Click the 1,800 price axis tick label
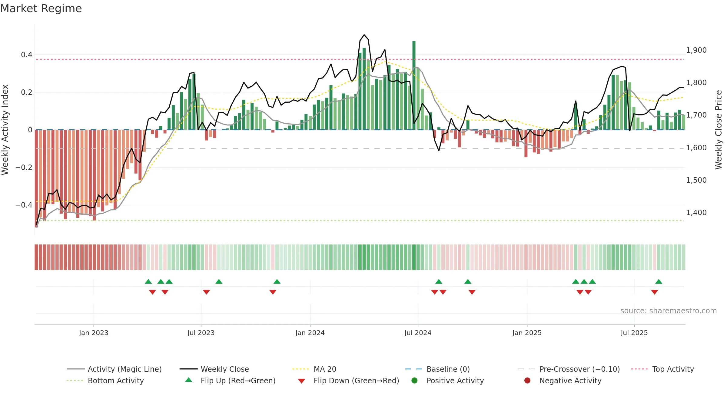 (x=696, y=83)
